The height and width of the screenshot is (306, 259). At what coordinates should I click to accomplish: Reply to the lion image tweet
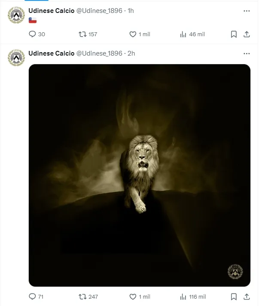32,297
